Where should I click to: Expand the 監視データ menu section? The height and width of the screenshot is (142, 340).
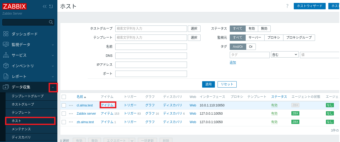click(53, 45)
